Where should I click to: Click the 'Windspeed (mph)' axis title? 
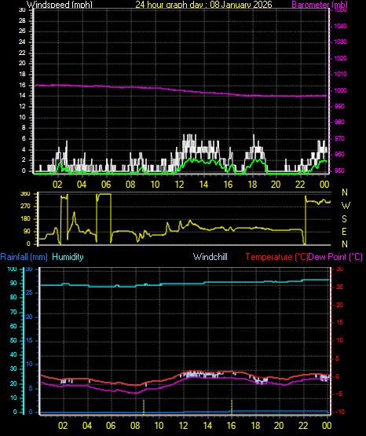tap(59, 4)
